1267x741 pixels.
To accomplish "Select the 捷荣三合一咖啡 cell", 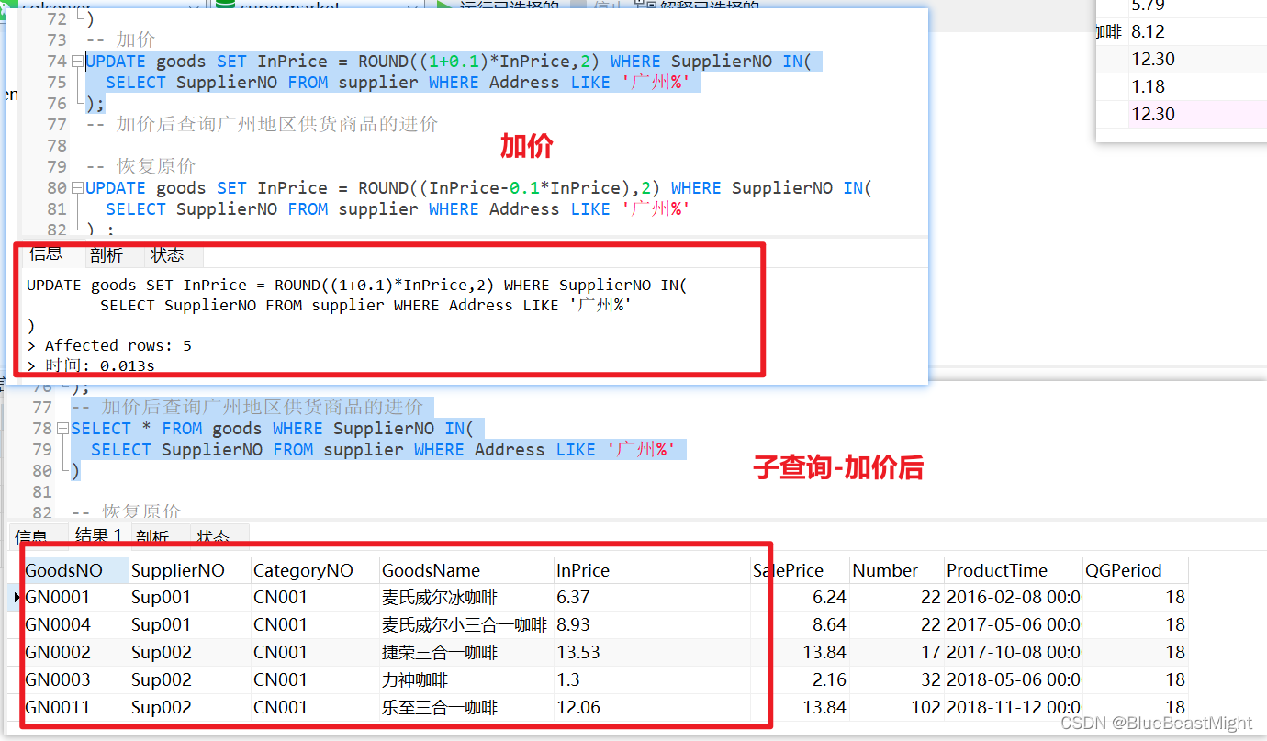I will tap(466, 653).
